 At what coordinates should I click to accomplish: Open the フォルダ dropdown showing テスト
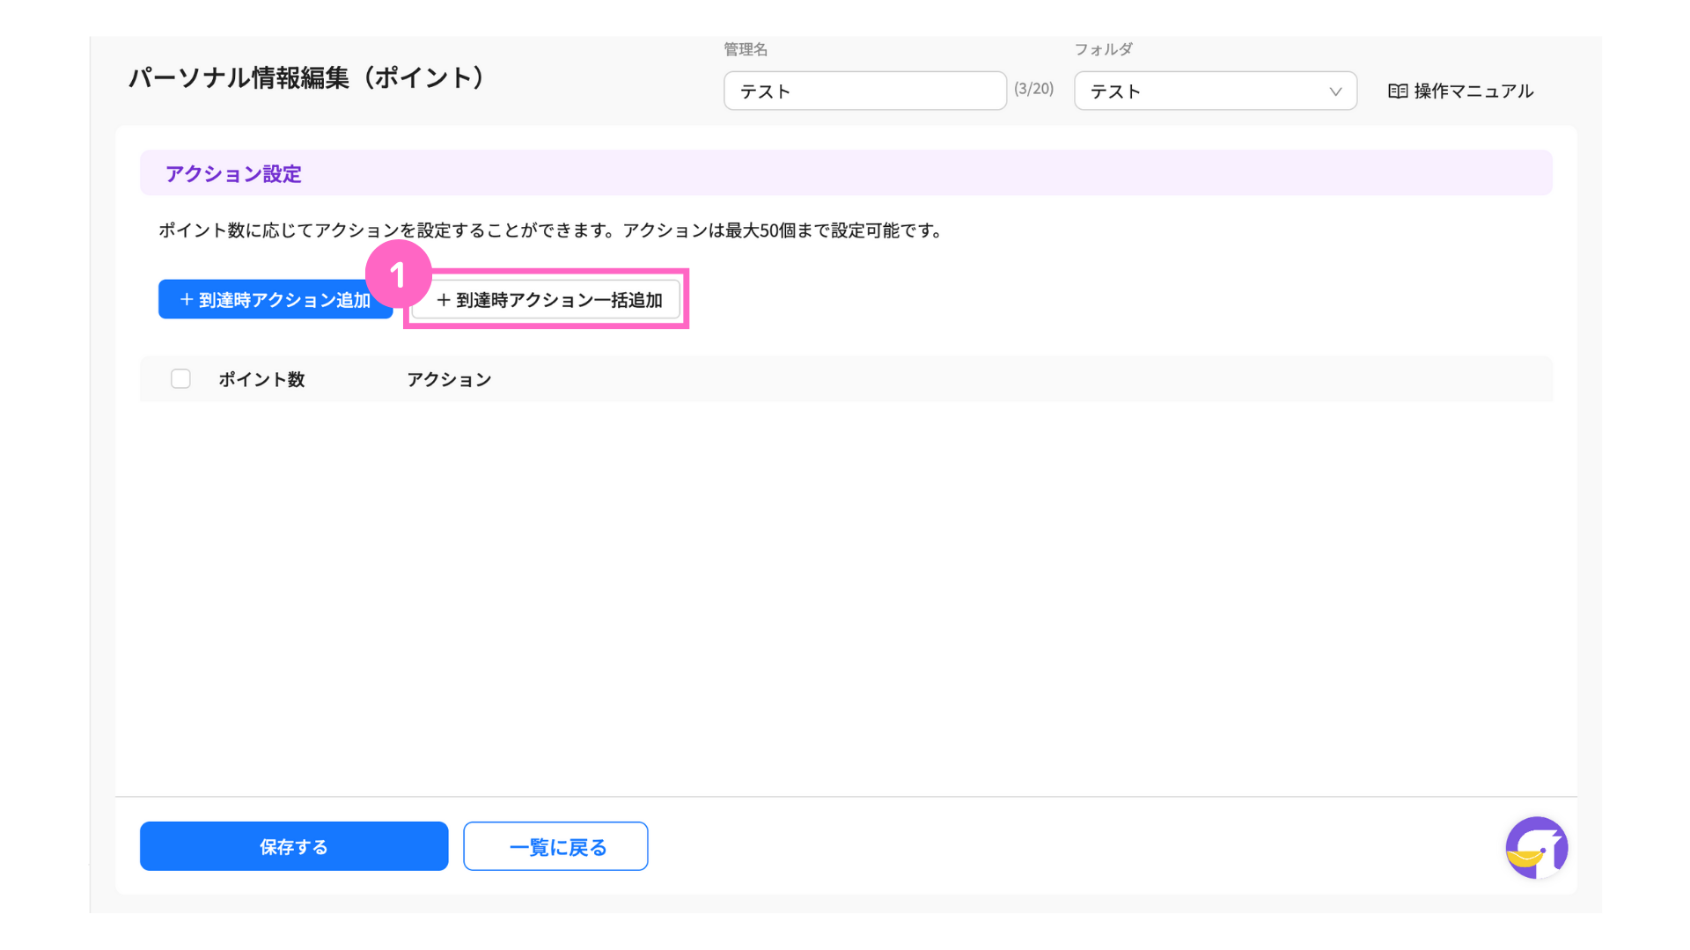coord(1206,91)
